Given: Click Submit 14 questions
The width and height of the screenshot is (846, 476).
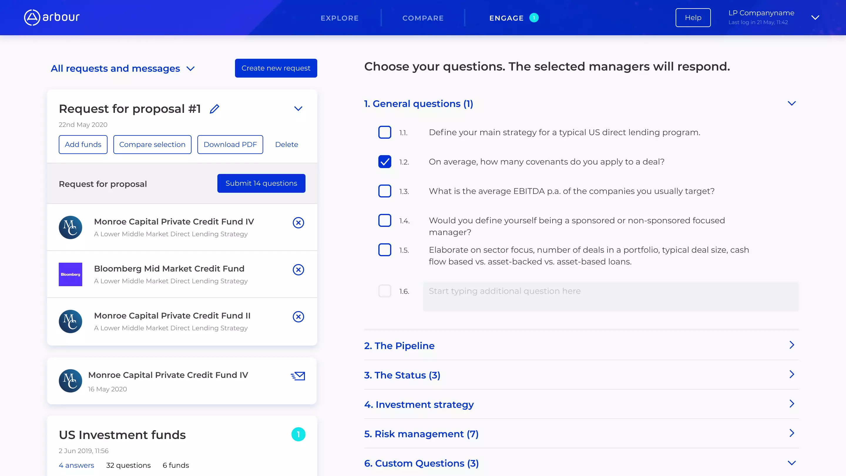Looking at the screenshot, I should pos(261,183).
